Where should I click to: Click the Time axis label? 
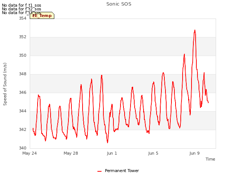click(210, 159)
